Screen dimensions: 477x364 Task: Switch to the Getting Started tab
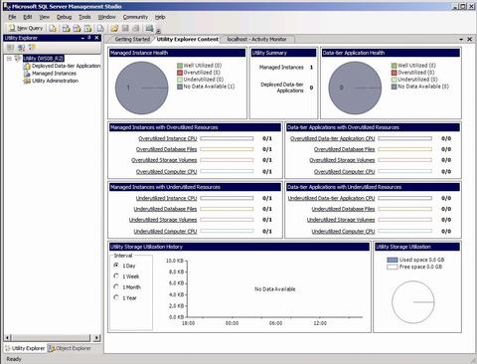[132, 39]
